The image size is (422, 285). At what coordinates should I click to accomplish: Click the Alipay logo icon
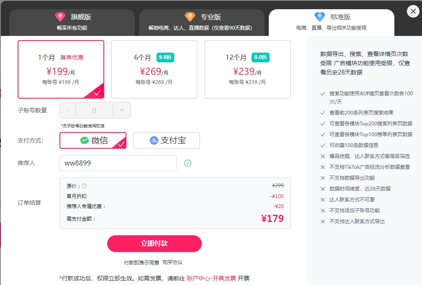(x=154, y=140)
